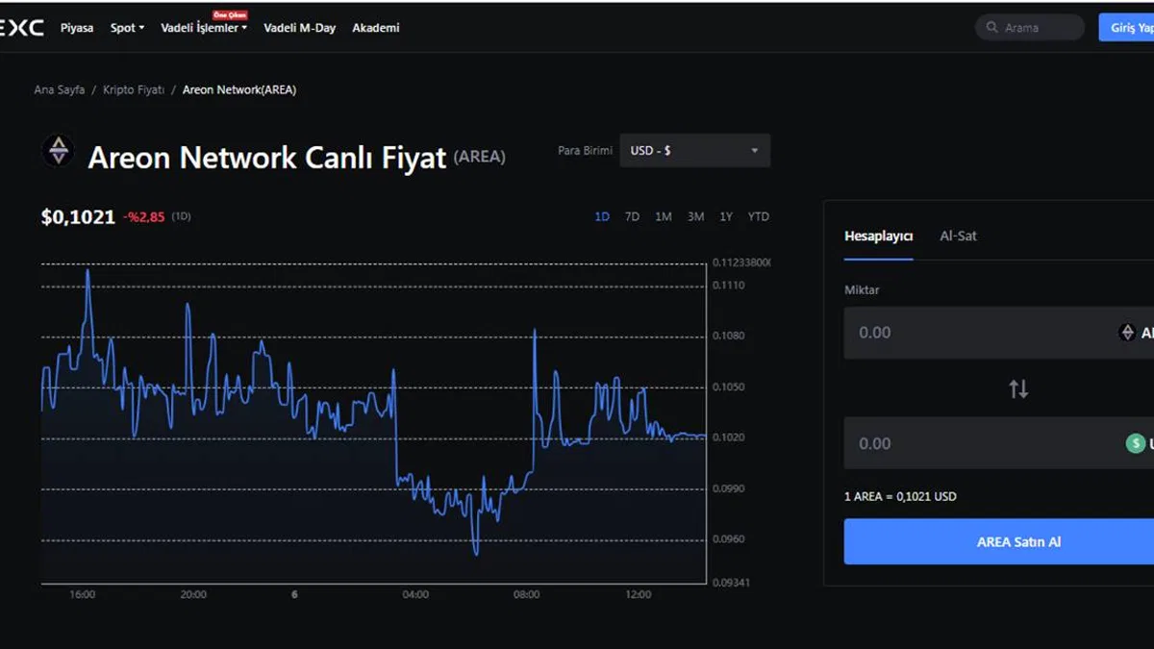1154x649 pixels.
Task: Switch to the Al-Sat tab
Action: (958, 236)
